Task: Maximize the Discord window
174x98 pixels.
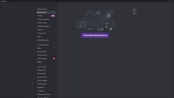Action: click(x=170, y=1)
